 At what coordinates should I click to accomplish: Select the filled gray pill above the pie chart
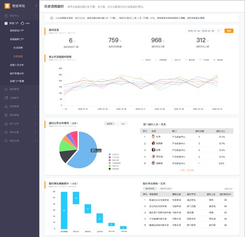(110, 124)
